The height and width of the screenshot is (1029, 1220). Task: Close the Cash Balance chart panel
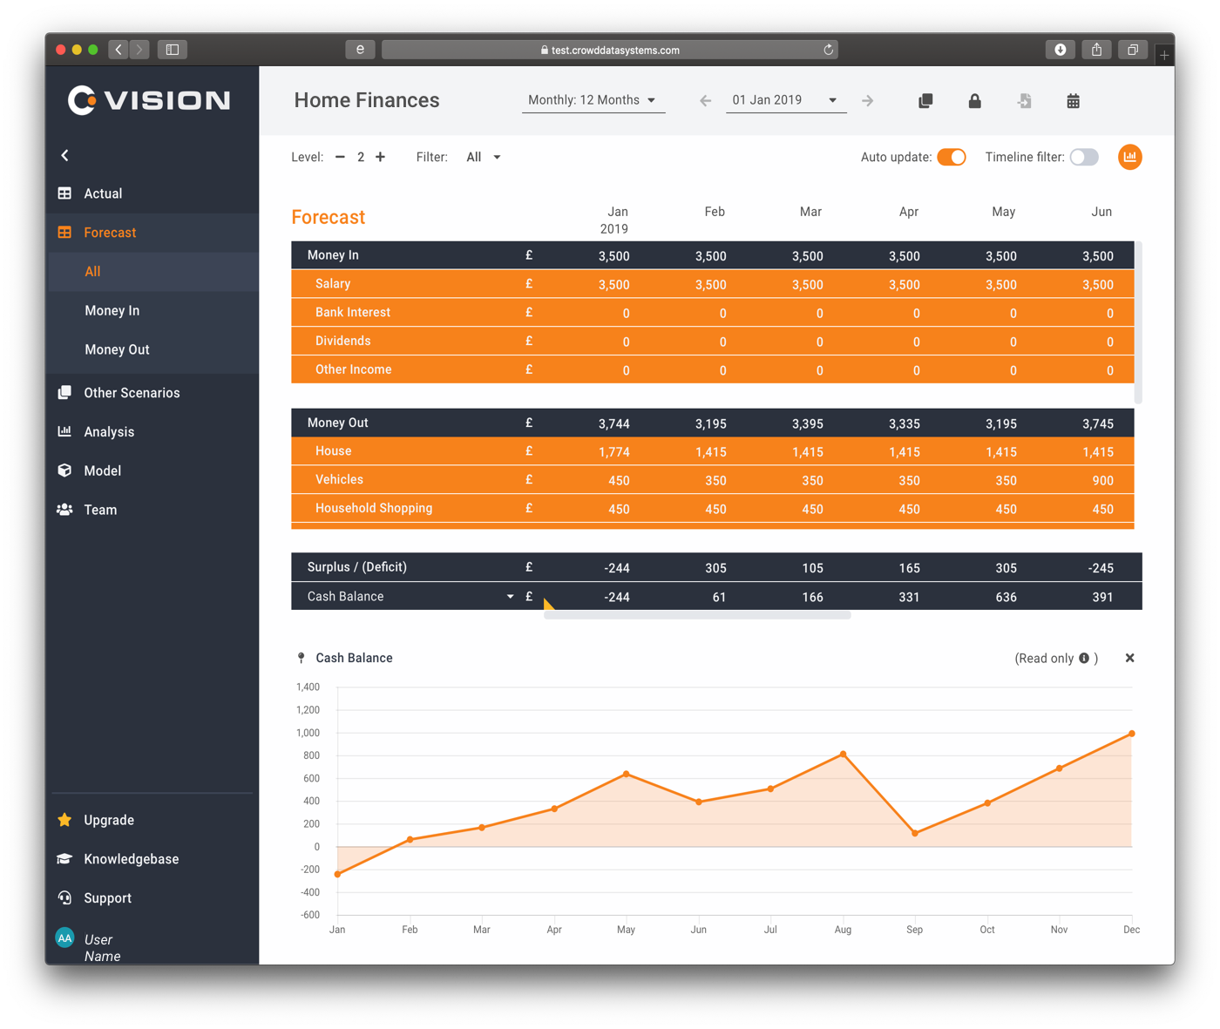pos(1129,658)
